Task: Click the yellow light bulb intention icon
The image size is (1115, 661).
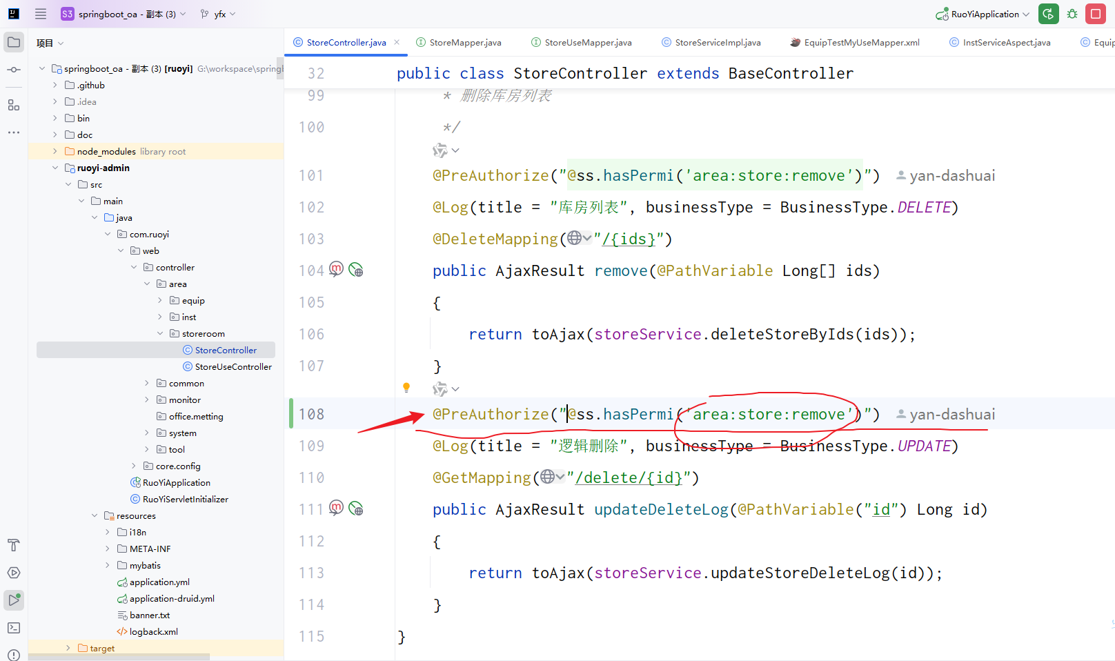Action: (x=406, y=388)
